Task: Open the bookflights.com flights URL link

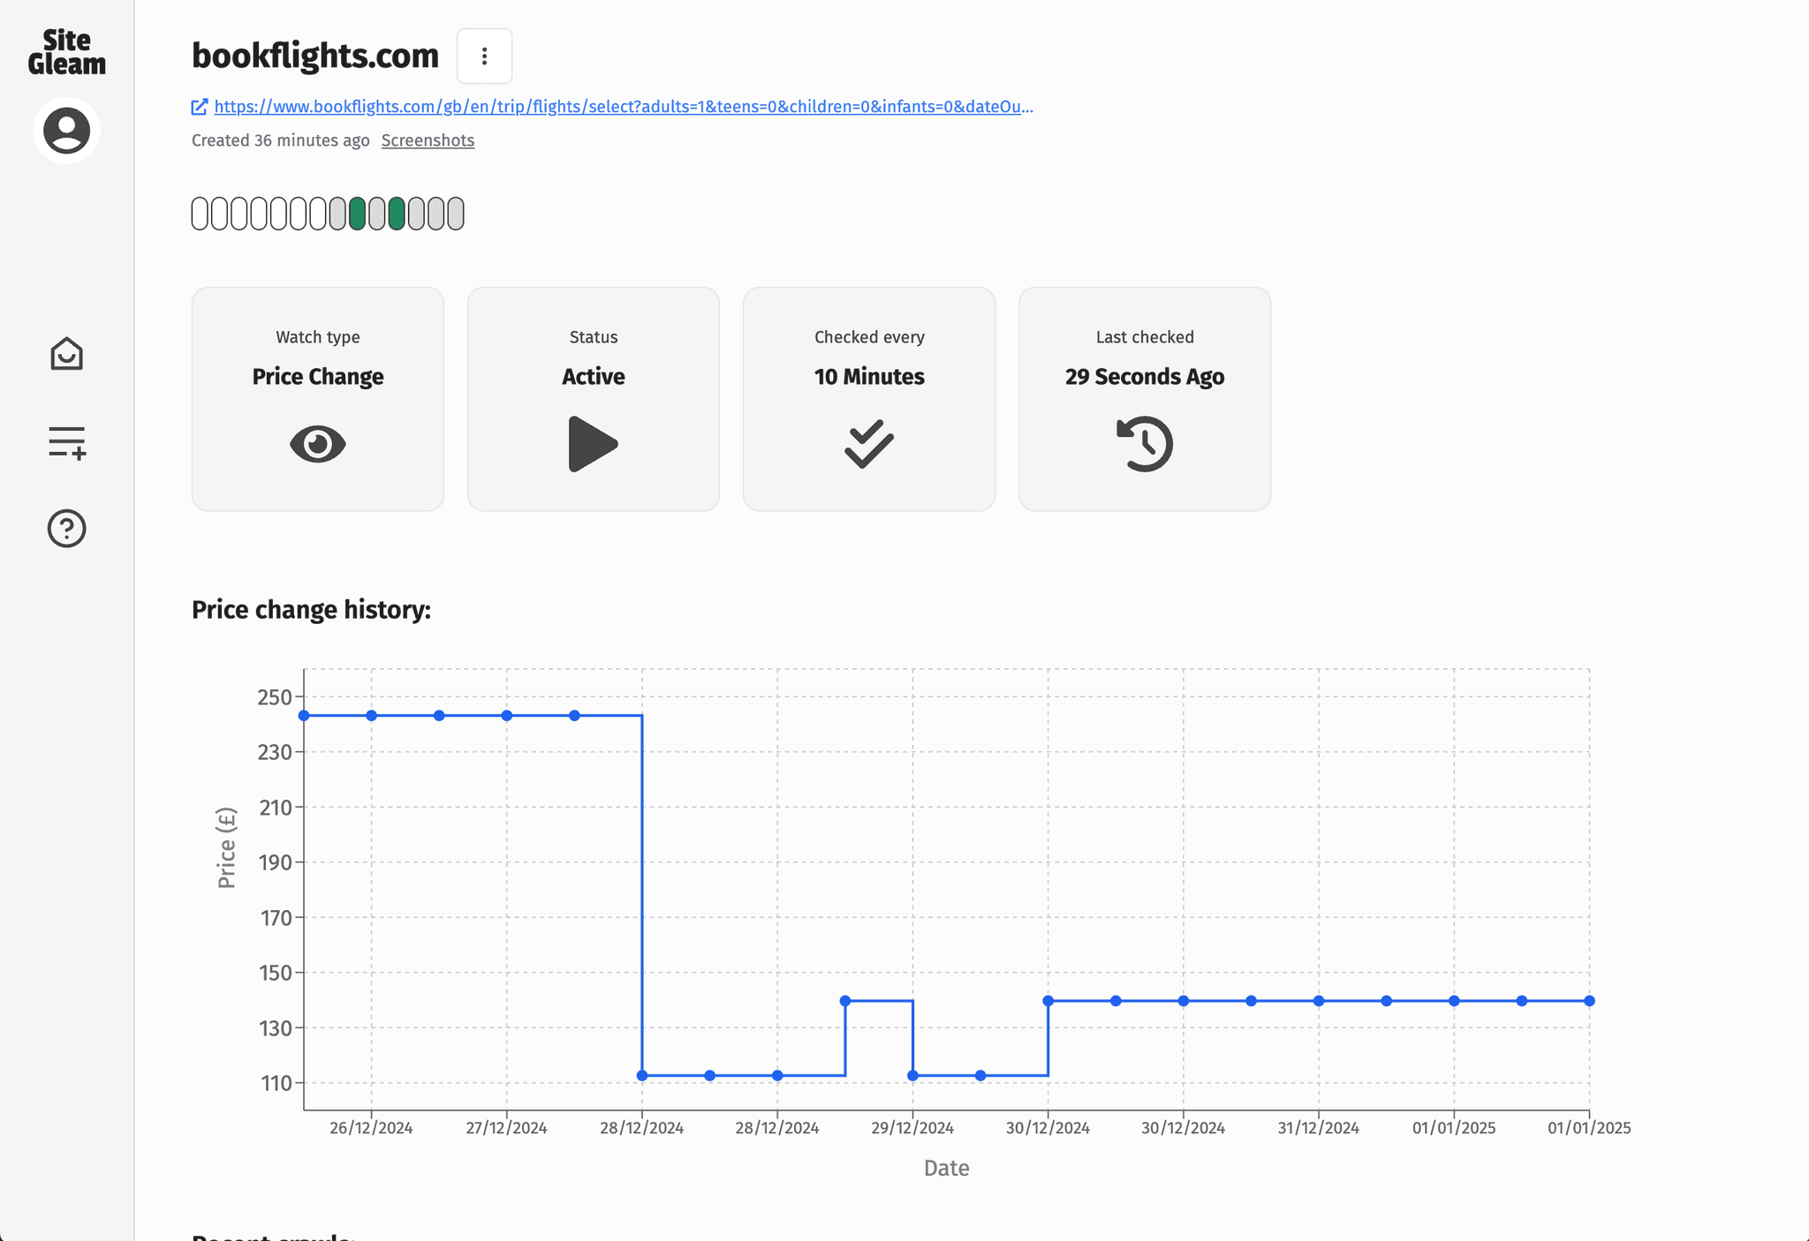Action: [x=623, y=107]
